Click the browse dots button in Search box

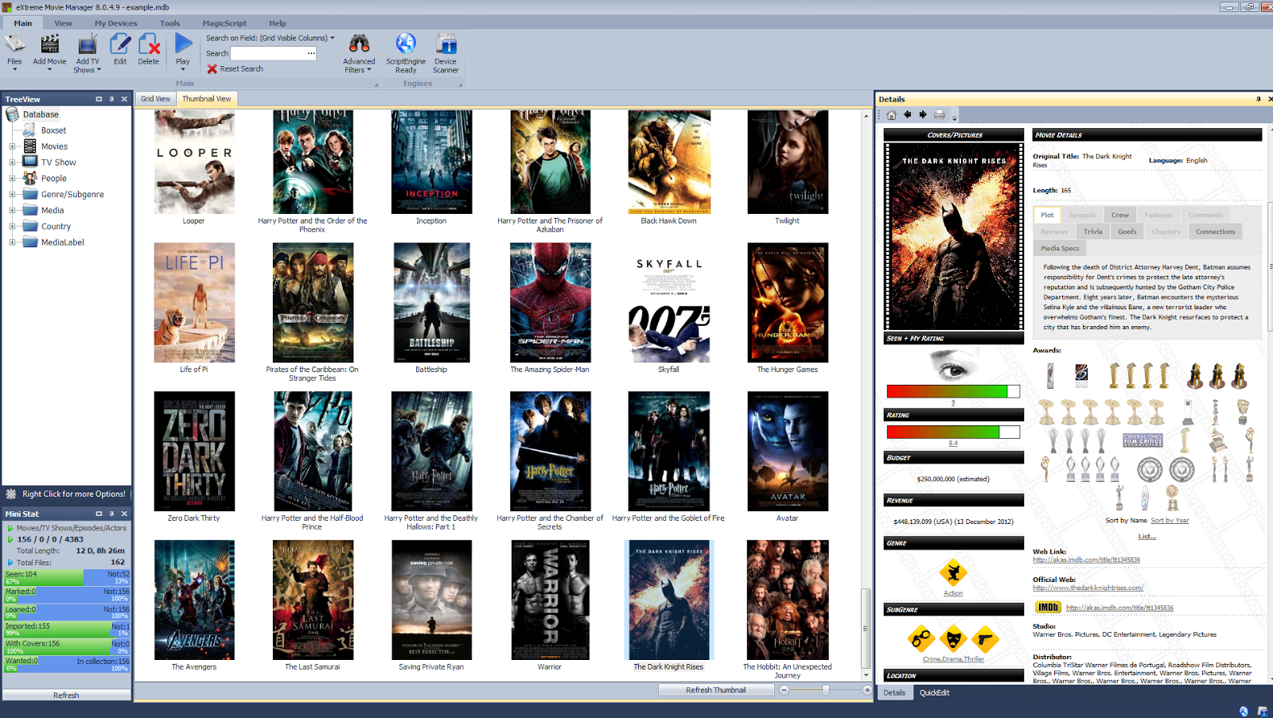(311, 53)
